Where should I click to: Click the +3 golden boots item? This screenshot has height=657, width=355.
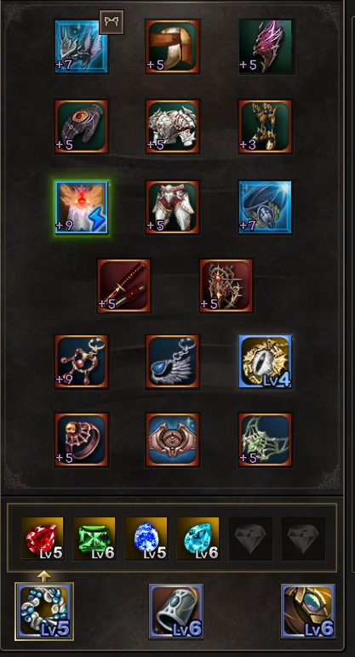[266, 127]
